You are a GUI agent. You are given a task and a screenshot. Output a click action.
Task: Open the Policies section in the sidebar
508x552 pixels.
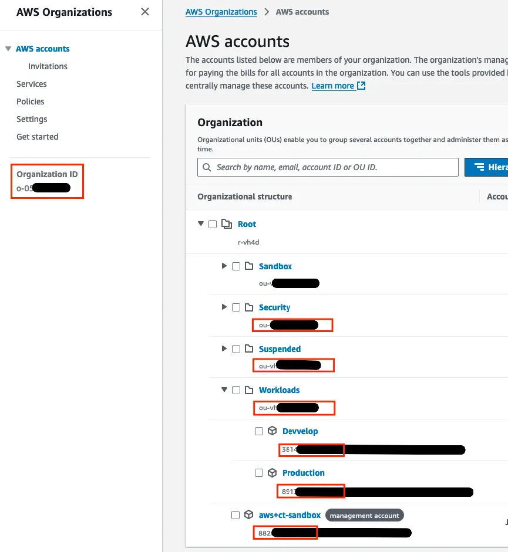[x=30, y=101]
